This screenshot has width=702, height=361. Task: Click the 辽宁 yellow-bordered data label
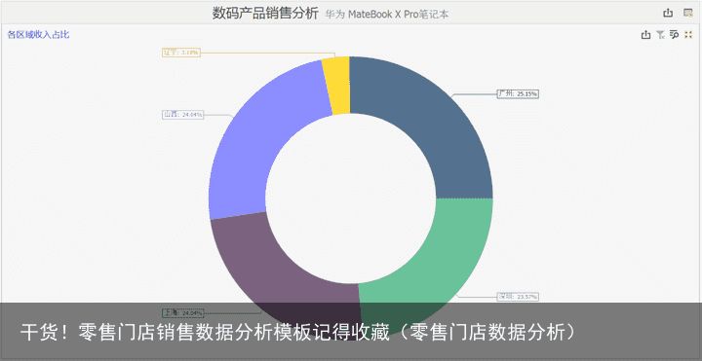181,53
